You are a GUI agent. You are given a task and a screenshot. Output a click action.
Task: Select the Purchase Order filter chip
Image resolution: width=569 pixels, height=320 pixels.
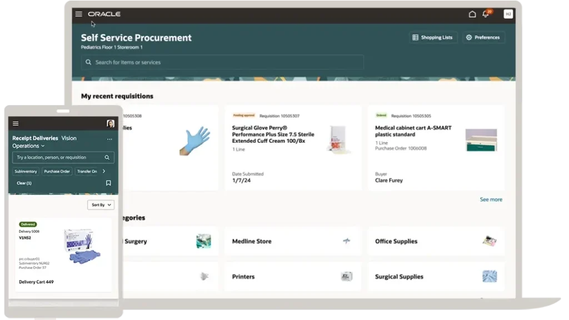(x=57, y=171)
